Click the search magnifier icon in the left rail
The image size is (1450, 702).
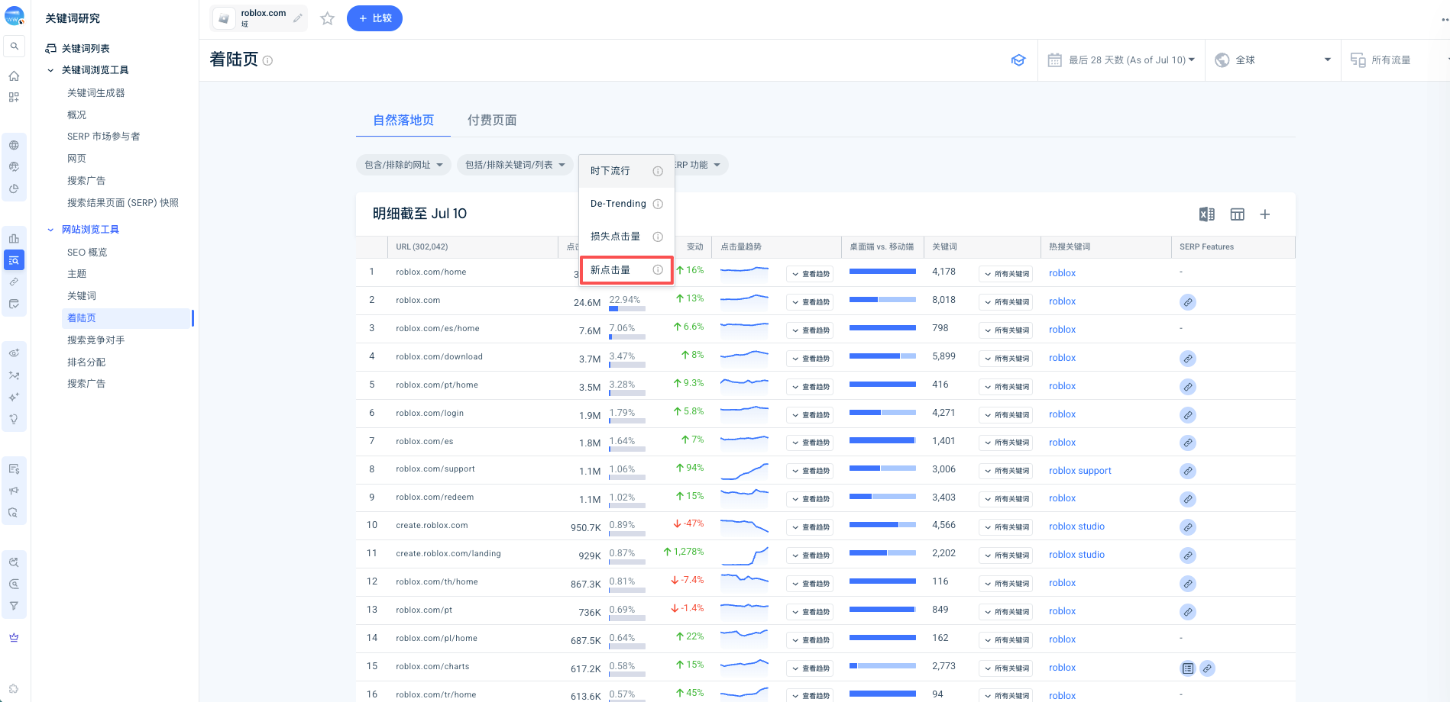(x=14, y=47)
